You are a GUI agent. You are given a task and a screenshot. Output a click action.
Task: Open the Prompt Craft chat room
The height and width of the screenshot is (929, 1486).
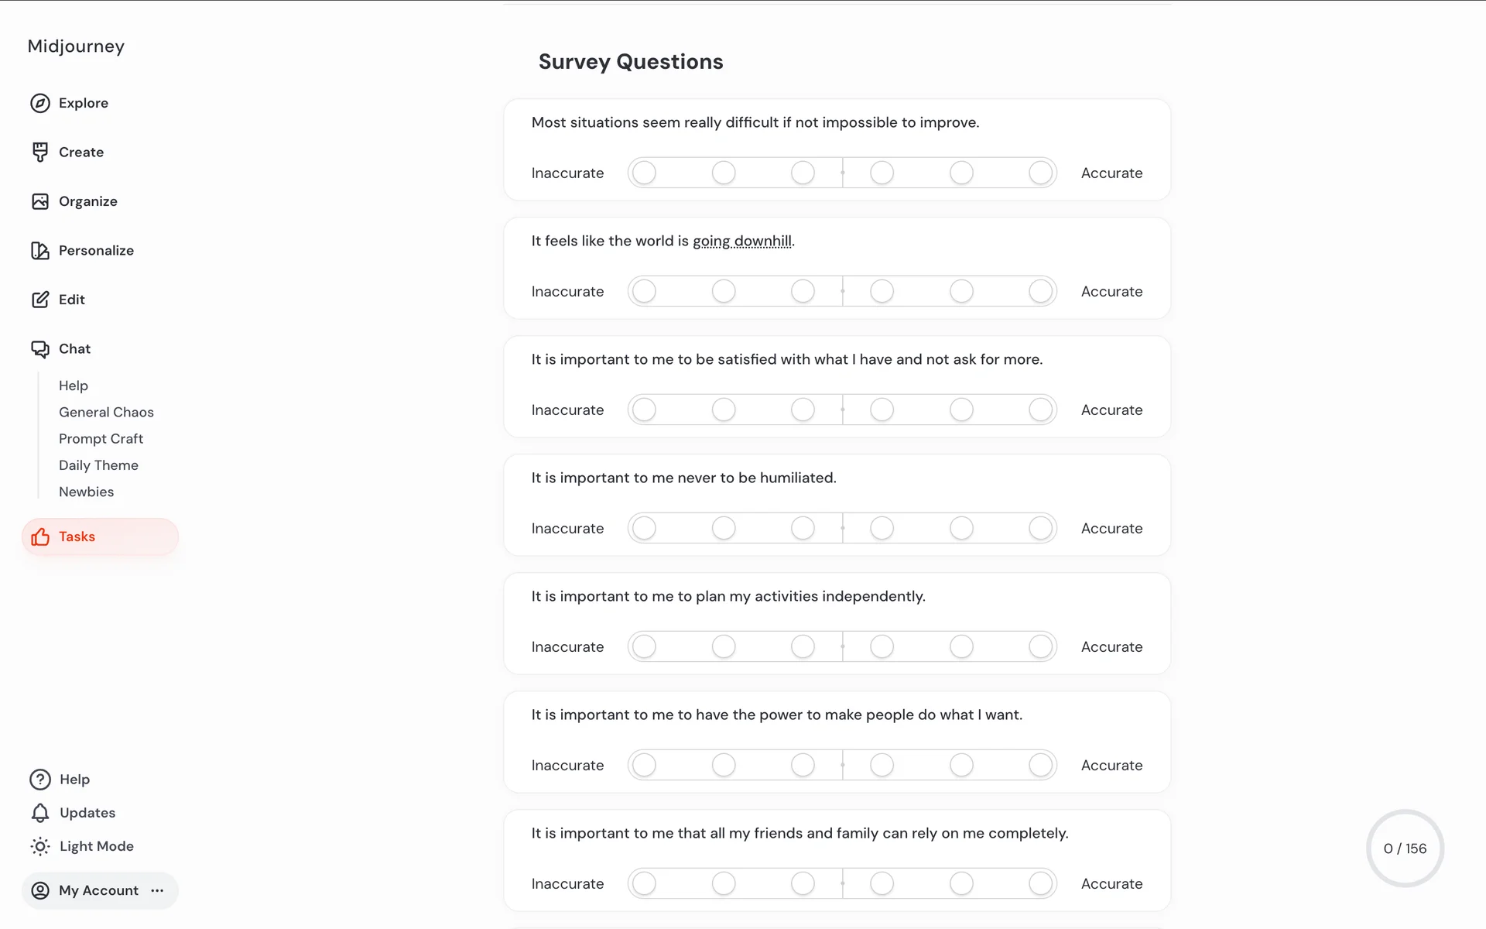101,439
